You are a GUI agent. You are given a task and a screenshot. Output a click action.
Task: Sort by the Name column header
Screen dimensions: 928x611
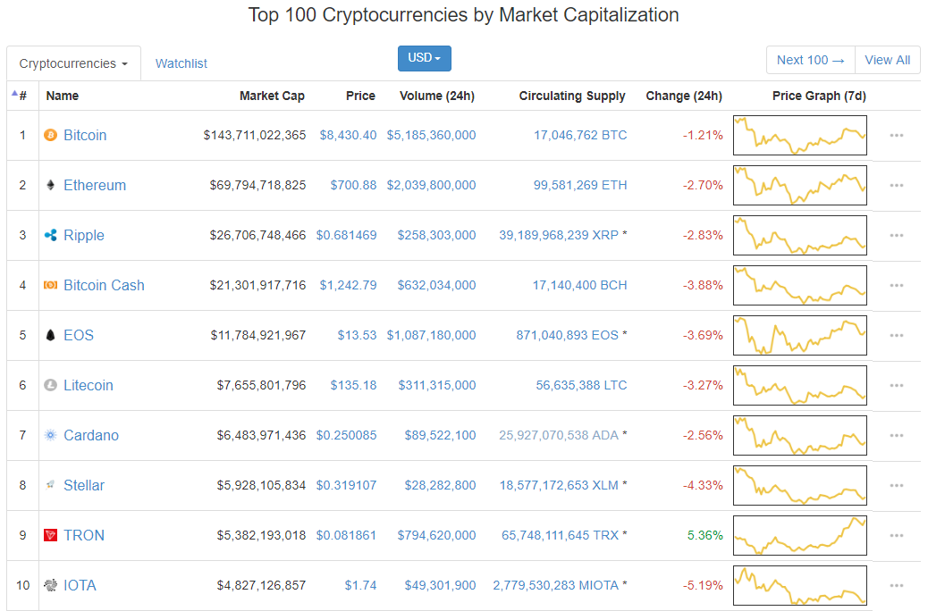(x=63, y=96)
